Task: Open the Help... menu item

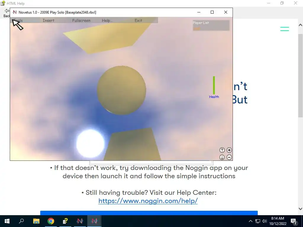Action: pos(107,20)
